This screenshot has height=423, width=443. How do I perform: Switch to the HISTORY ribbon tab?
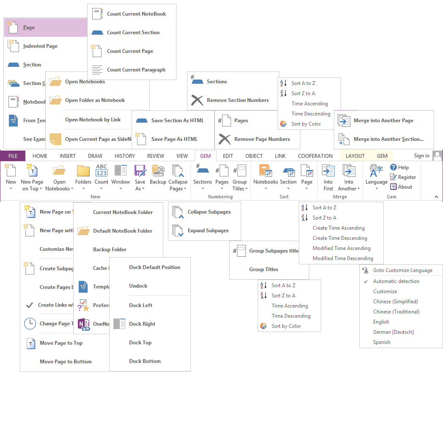[125, 156]
